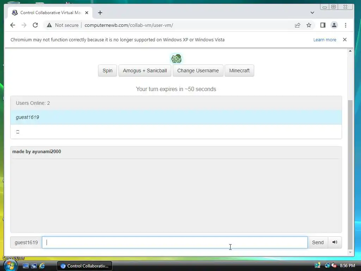Expand the tab search chevron
361x271 pixels.
(x=312, y=13)
